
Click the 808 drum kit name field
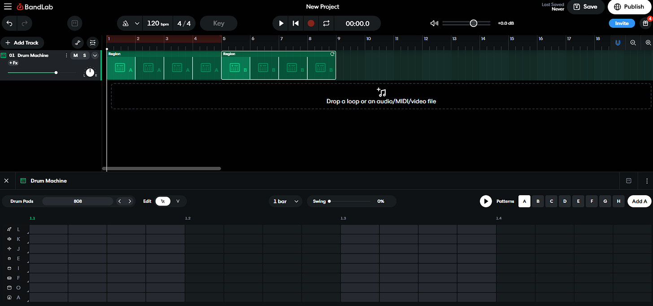click(x=77, y=201)
